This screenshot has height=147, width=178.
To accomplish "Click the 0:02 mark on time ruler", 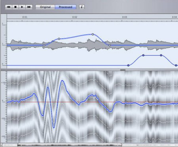I will point(75,17).
